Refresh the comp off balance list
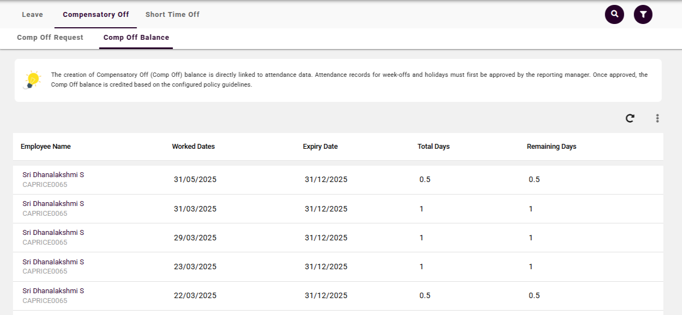This screenshot has height=315, width=682. (x=630, y=118)
